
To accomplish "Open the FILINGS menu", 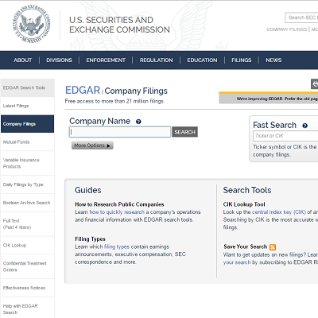I will tap(242, 60).
